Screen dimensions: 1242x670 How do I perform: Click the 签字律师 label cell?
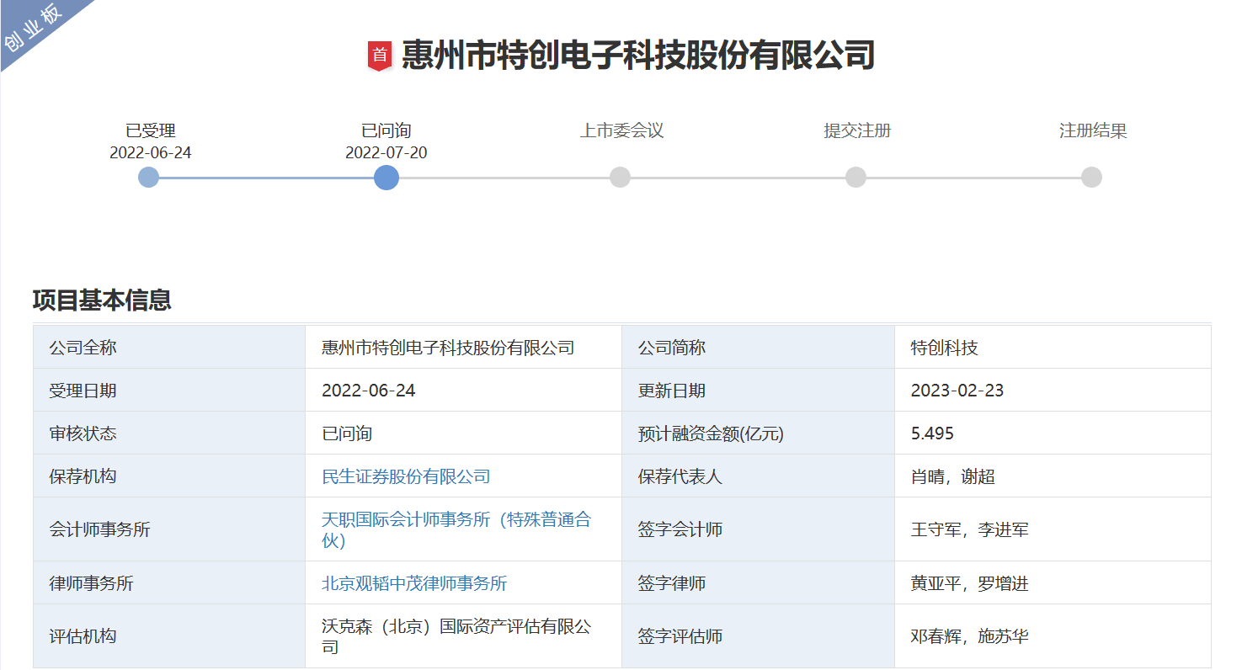(758, 583)
